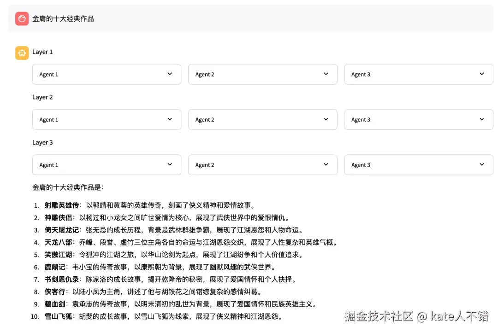The image size is (498, 332).
Task: Open the Agent 3 dropdown in Layer 1
Action: 418,74
